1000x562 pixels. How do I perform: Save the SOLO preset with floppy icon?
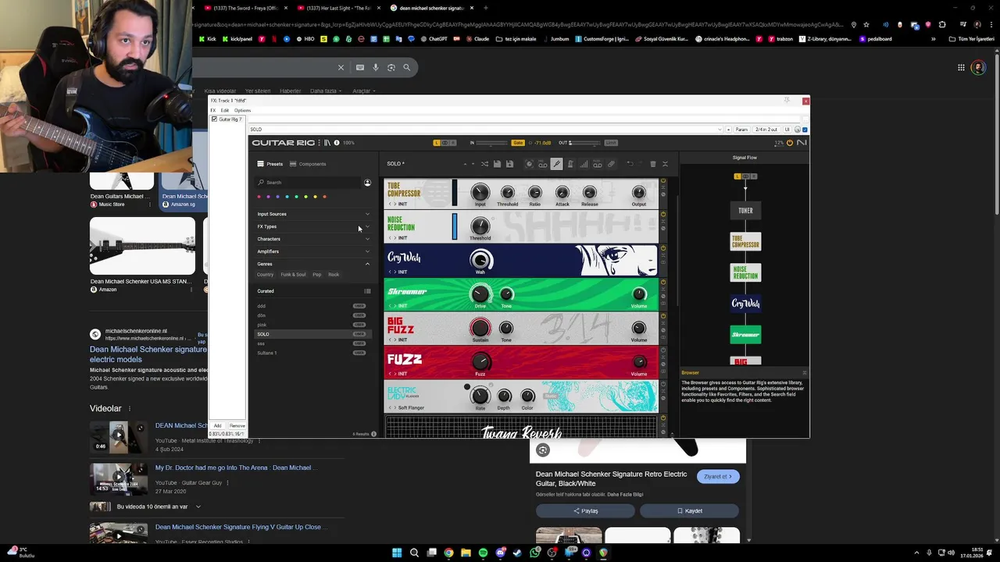(497, 164)
